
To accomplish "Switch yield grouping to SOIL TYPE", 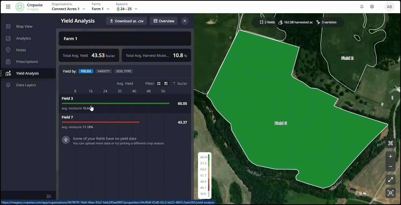I will tap(124, 71).
